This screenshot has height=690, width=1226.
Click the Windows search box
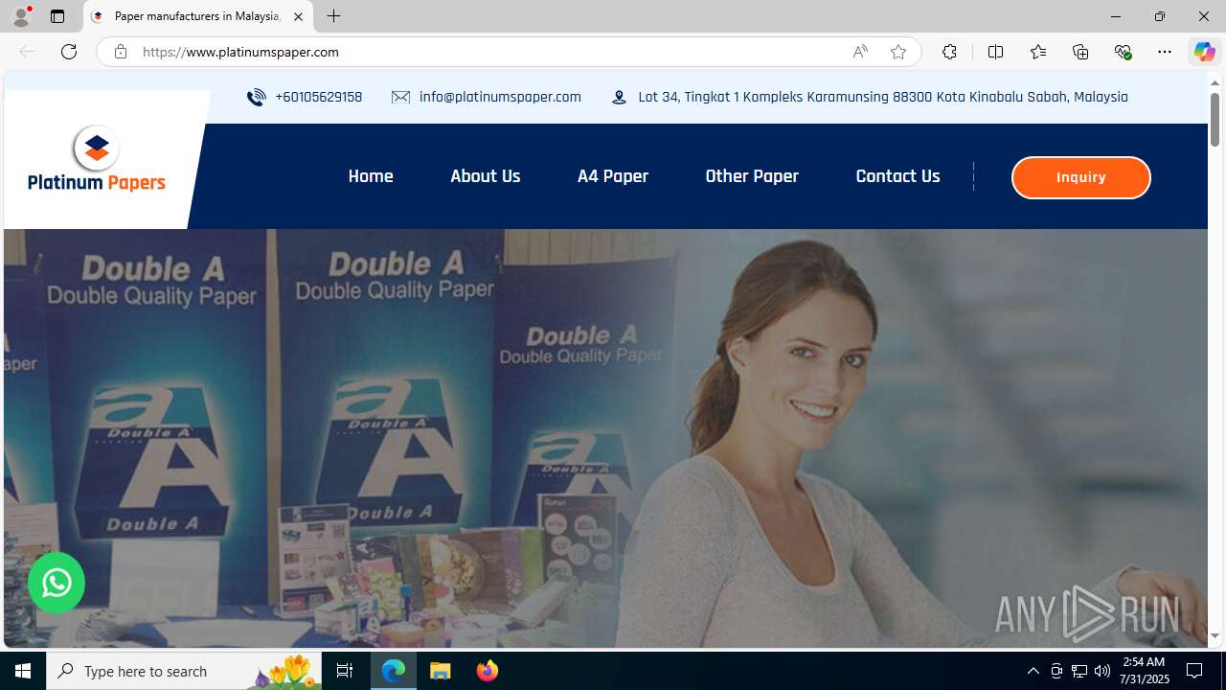click(x=184, y=671)
